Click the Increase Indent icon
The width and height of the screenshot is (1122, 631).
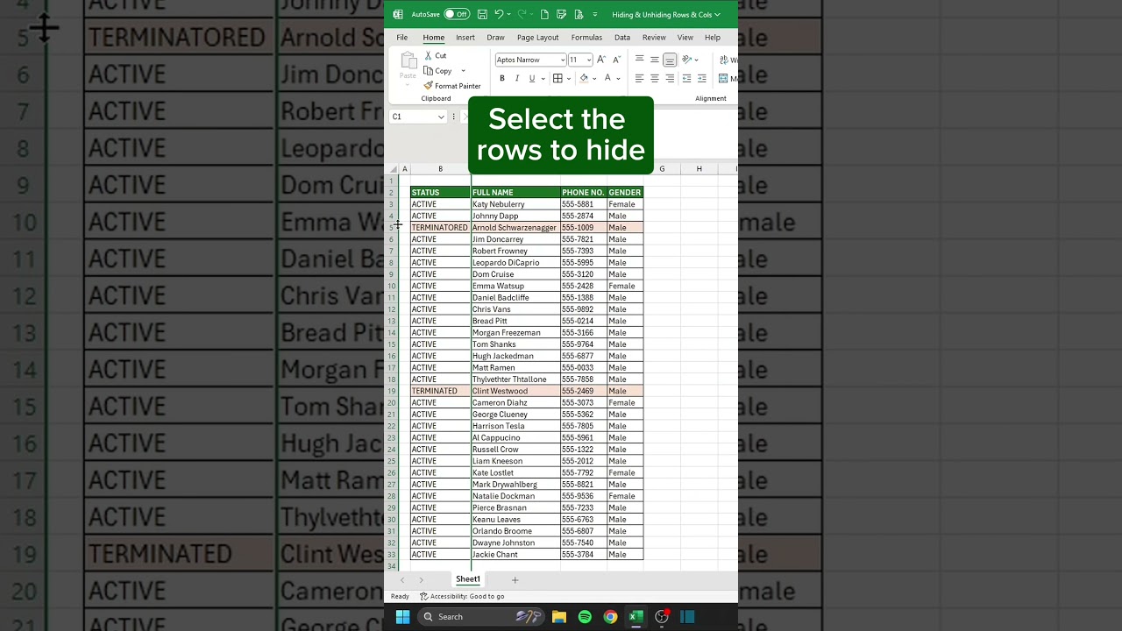[x=702, y=78]
